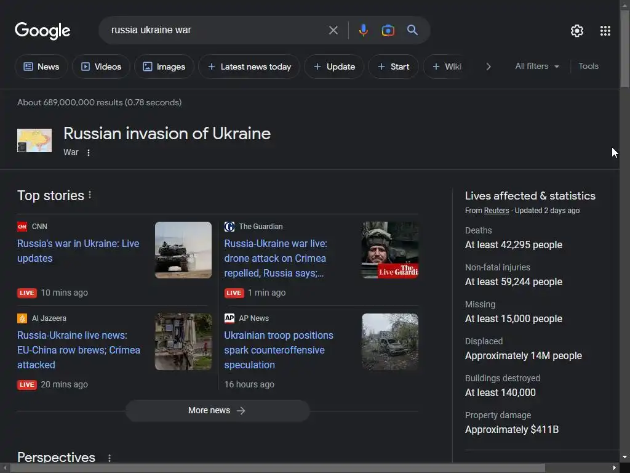Show more filter chips with right chevron
Screen dimensions: 630x473
[x=488, y=67]
